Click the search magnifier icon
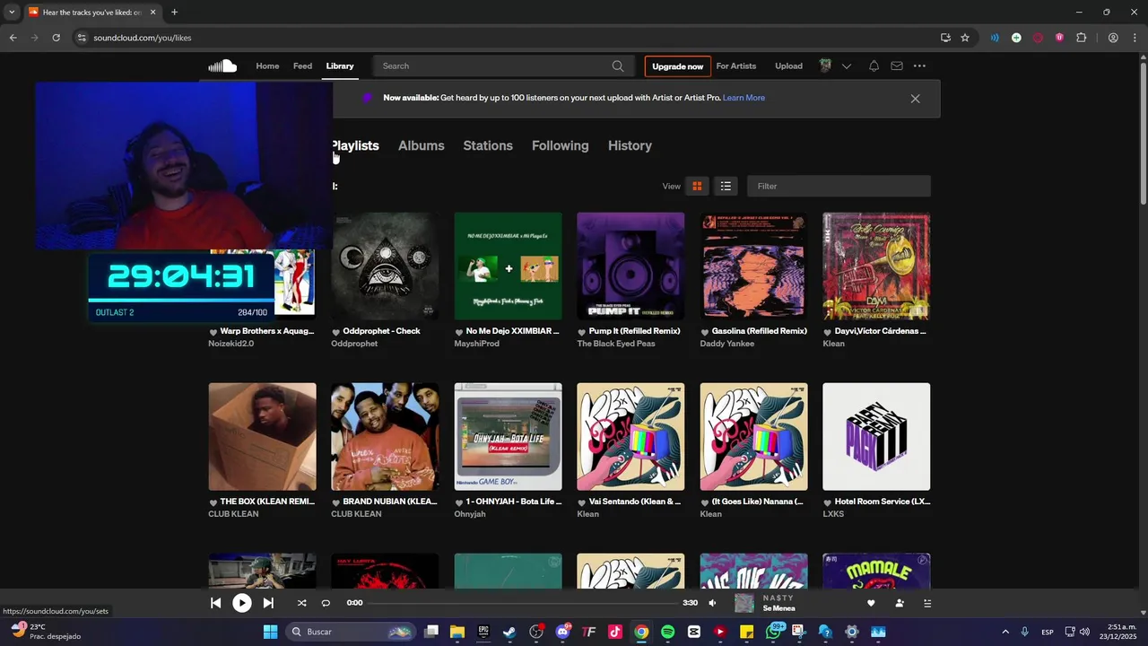The image size is (1148, 646). [x=618, y=65]
